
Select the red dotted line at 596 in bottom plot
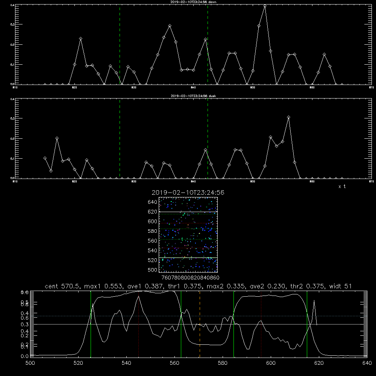(x=261, y=324)
